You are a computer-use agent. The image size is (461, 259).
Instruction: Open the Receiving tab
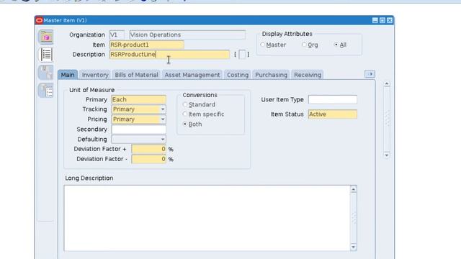tap(308, 75)
